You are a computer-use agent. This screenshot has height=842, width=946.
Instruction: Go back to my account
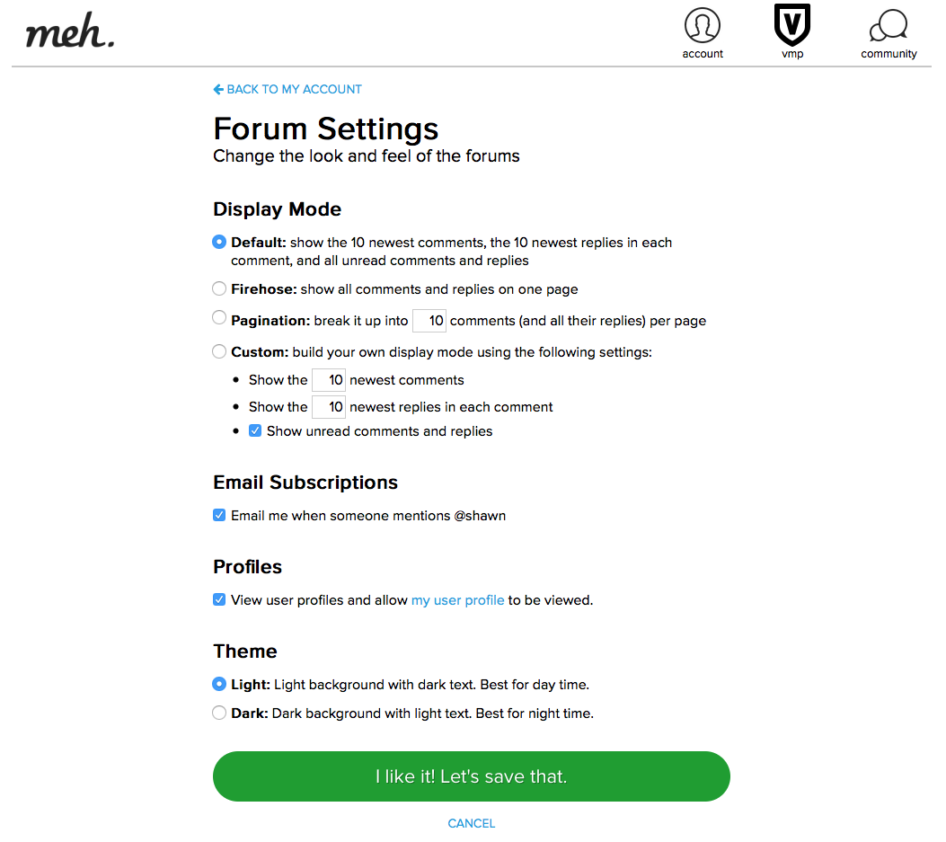pos(287,89)
